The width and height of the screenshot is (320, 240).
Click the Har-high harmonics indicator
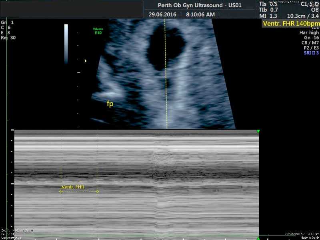309,32
